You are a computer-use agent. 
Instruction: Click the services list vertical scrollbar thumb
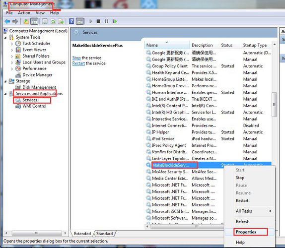click(274, 105)
